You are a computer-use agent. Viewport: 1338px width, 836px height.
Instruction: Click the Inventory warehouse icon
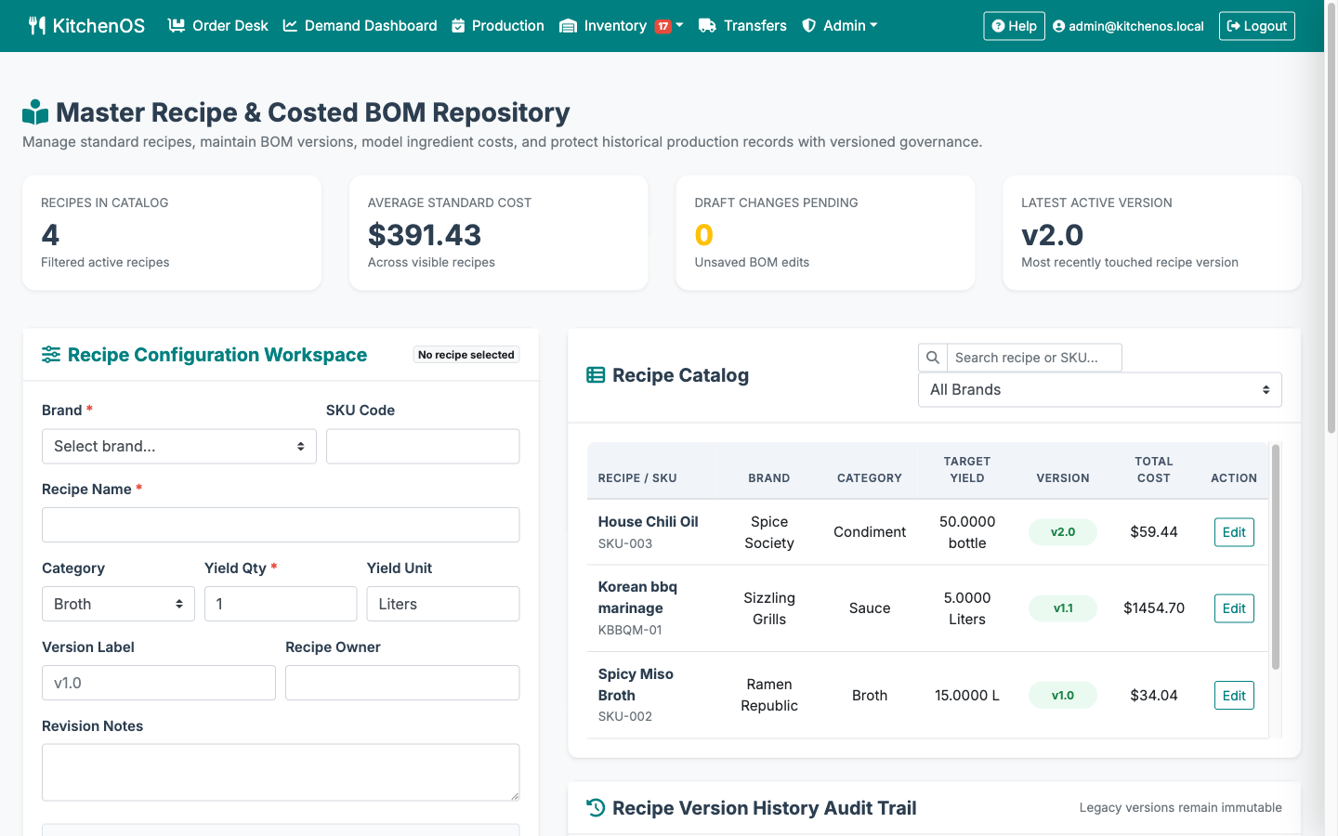coord(568,26)
